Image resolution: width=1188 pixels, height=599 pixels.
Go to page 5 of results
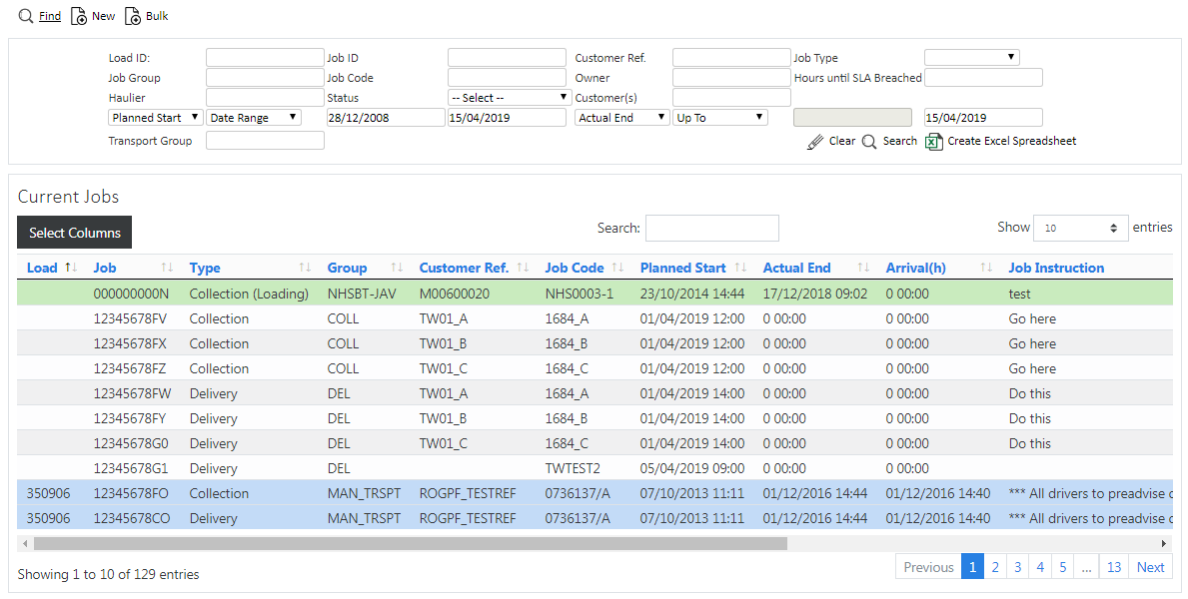1063,567
